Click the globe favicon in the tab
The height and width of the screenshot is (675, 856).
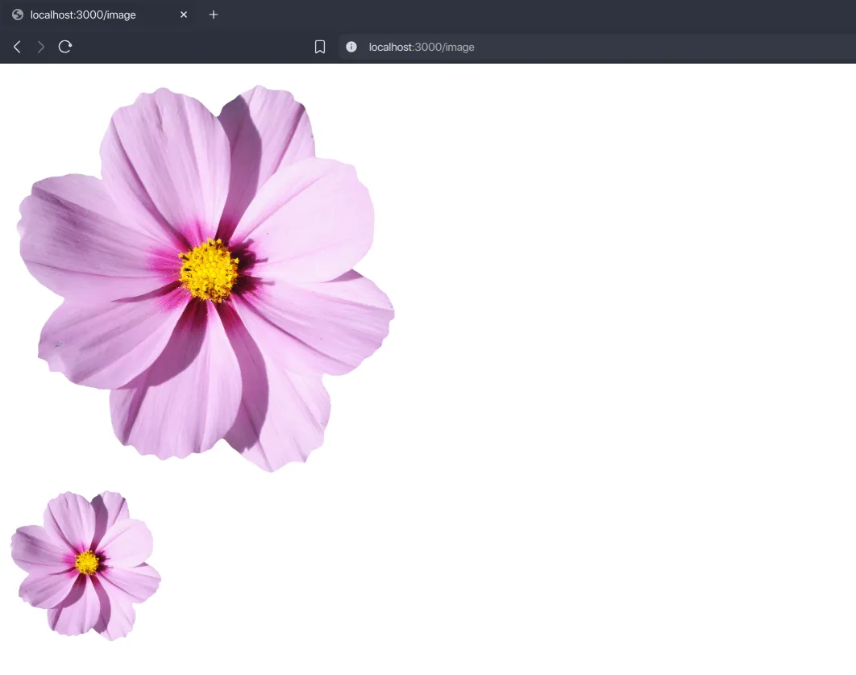click(x=18, y=15)
